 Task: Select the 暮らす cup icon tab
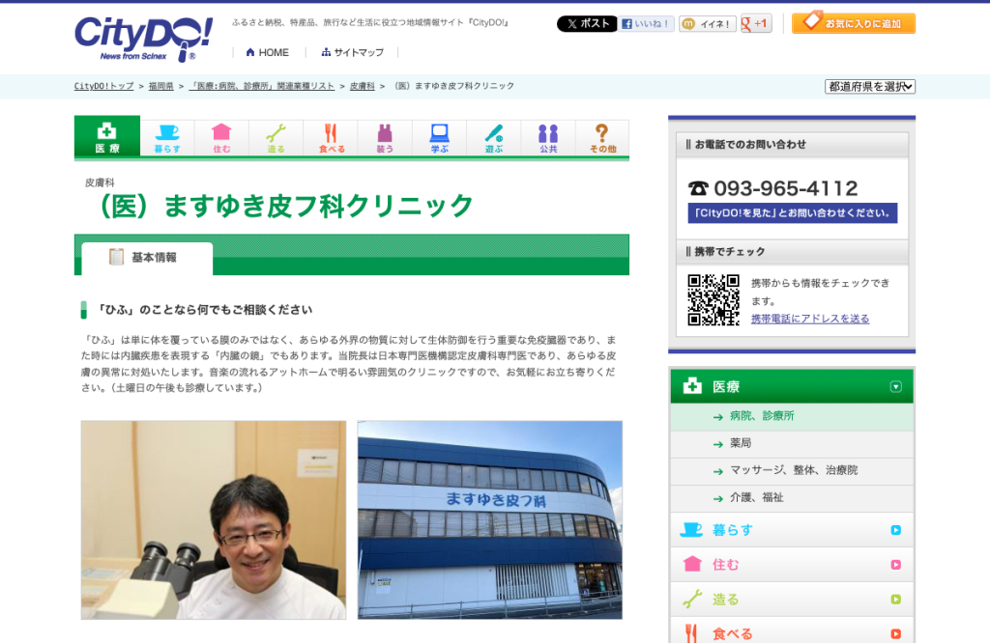pos(167,138)
